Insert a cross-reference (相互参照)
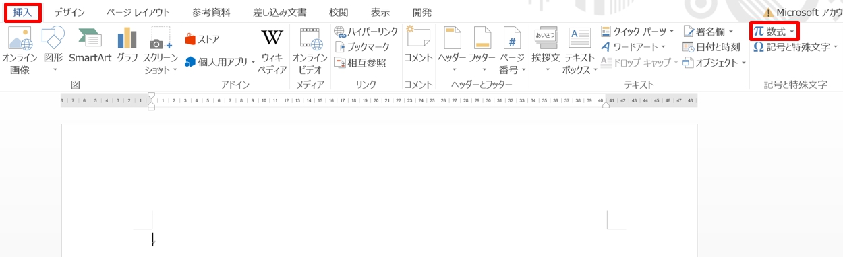 (360, 63)
